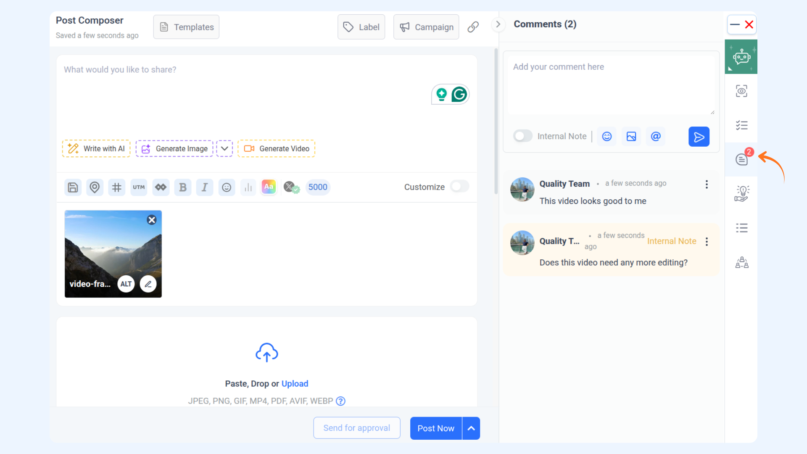Open the Aa text style color picker
The image size is (807, 454).
coord(269,187)
